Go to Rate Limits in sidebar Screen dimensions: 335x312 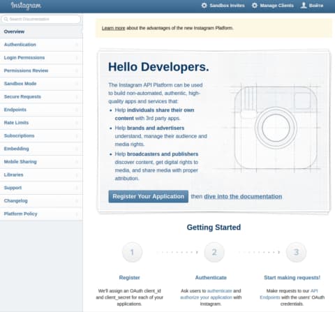41,123
